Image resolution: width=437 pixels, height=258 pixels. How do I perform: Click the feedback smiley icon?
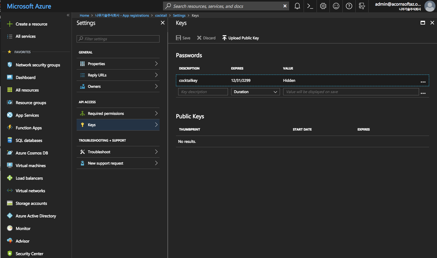tap(336, 6)
